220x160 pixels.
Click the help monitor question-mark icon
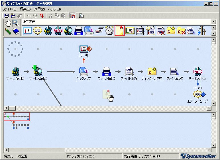point(81,16)
